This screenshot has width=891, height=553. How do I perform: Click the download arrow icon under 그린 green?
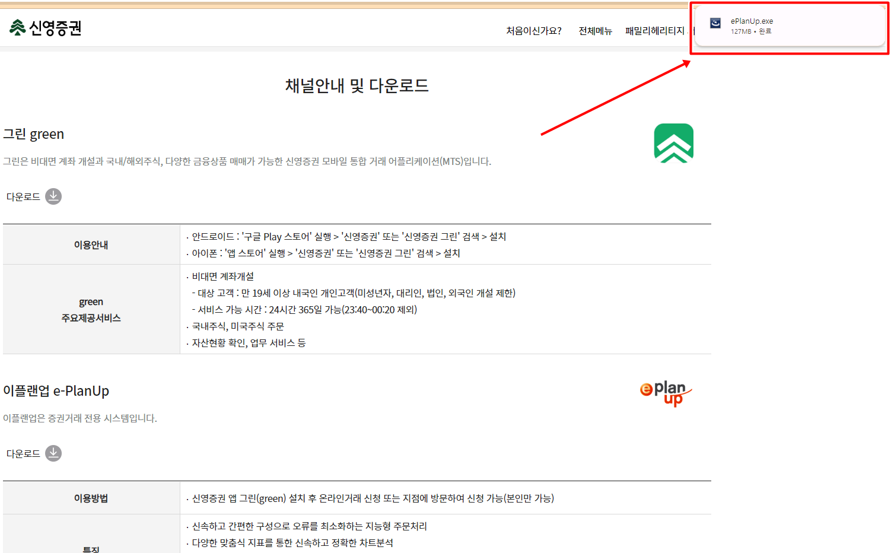[x=53, y=196]
